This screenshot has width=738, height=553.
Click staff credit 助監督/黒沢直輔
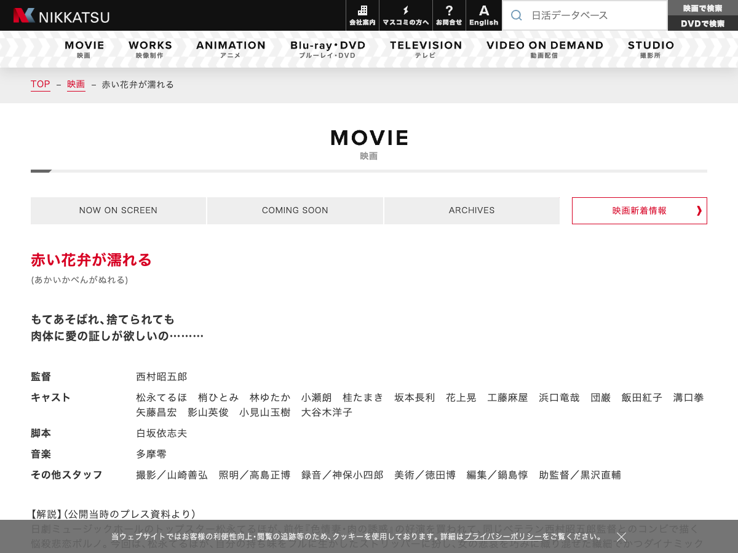(x=580, y=475)
